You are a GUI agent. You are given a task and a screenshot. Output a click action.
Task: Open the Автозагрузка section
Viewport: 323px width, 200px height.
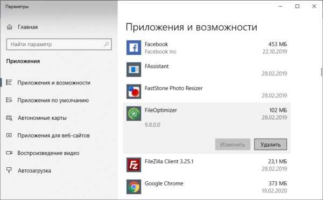click(34, 170)
